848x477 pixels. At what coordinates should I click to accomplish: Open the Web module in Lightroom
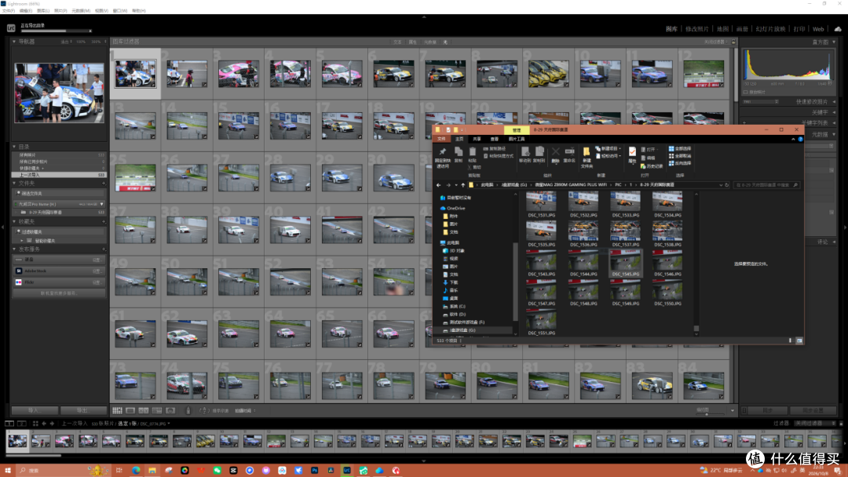point(817,28)
